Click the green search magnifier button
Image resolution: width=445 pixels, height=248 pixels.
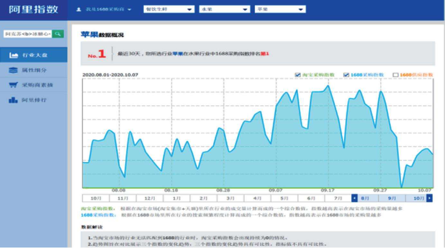(58, 34)
